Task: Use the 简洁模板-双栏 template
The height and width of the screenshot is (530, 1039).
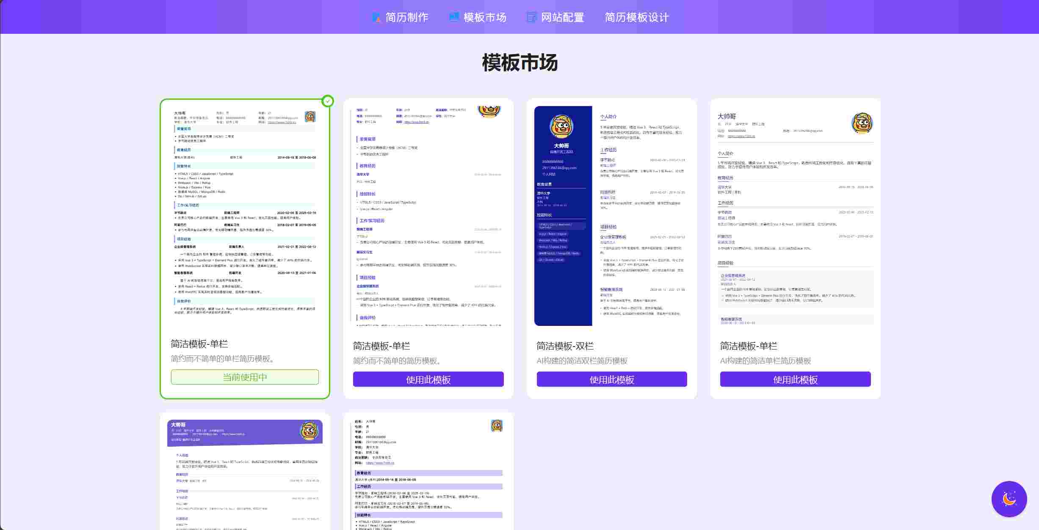Action: (x=611, y=379)
